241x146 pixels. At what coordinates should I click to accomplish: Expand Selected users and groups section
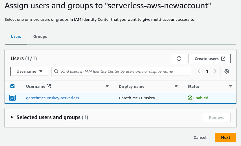(12, 117)
